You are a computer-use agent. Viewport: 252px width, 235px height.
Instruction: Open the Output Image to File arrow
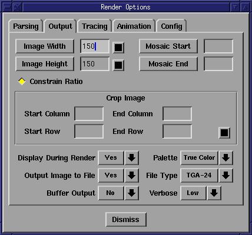[x=131, y=175]
